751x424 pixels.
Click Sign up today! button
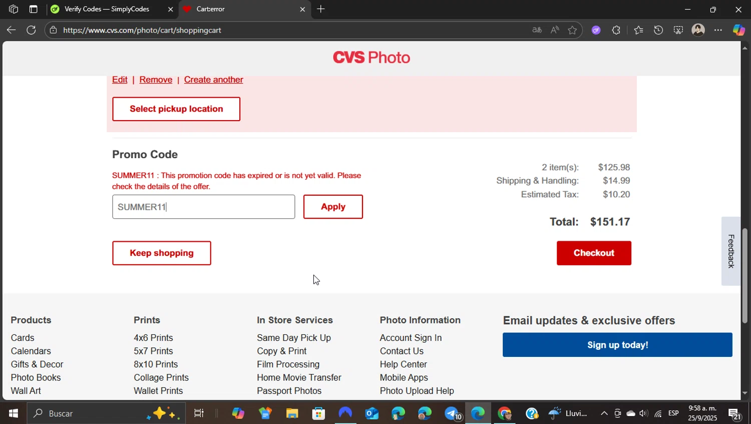(x=617, y=345)
